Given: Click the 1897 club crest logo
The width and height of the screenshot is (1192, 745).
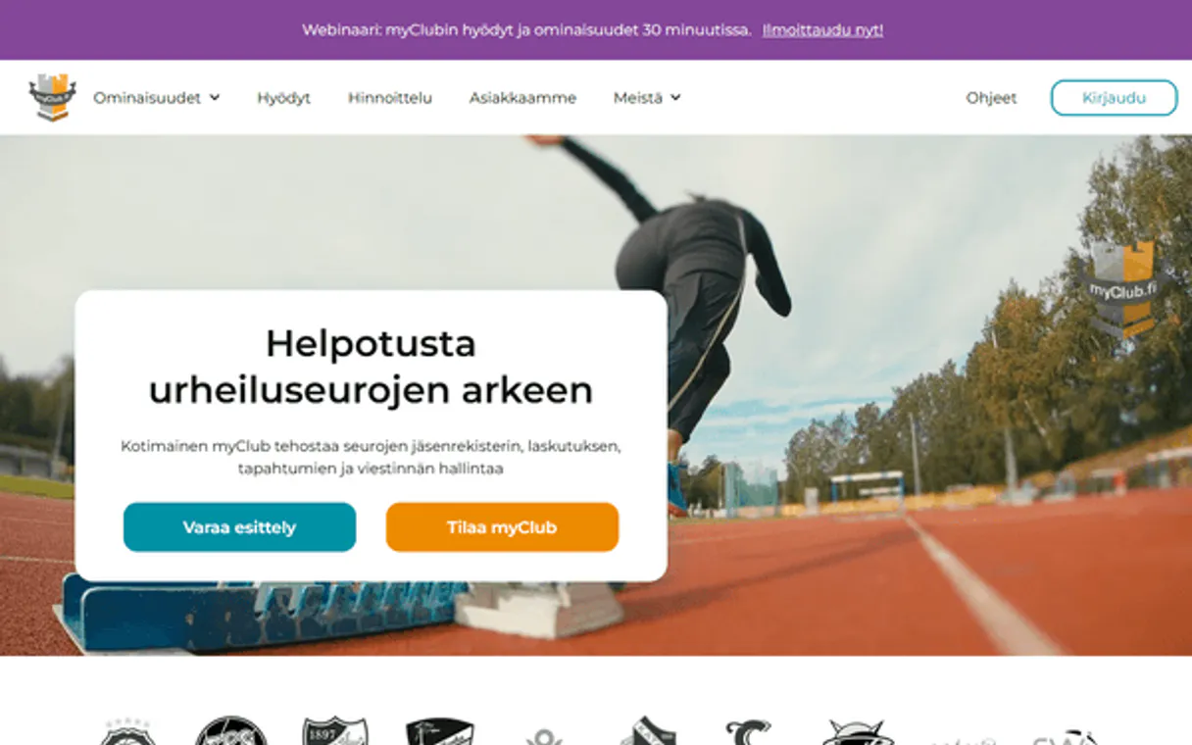Looking at the screenshot, I should tap(335, 731).
